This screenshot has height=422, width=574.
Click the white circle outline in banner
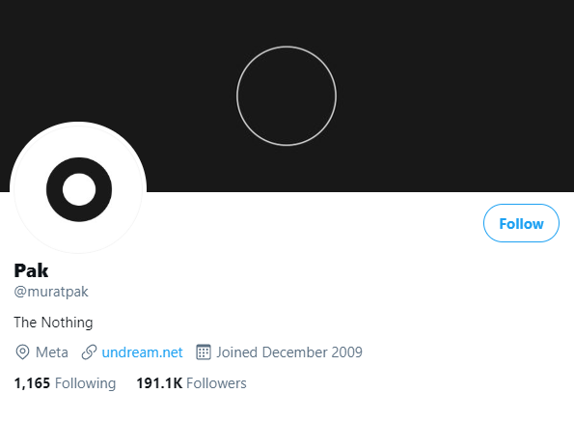tap(287, 96)
